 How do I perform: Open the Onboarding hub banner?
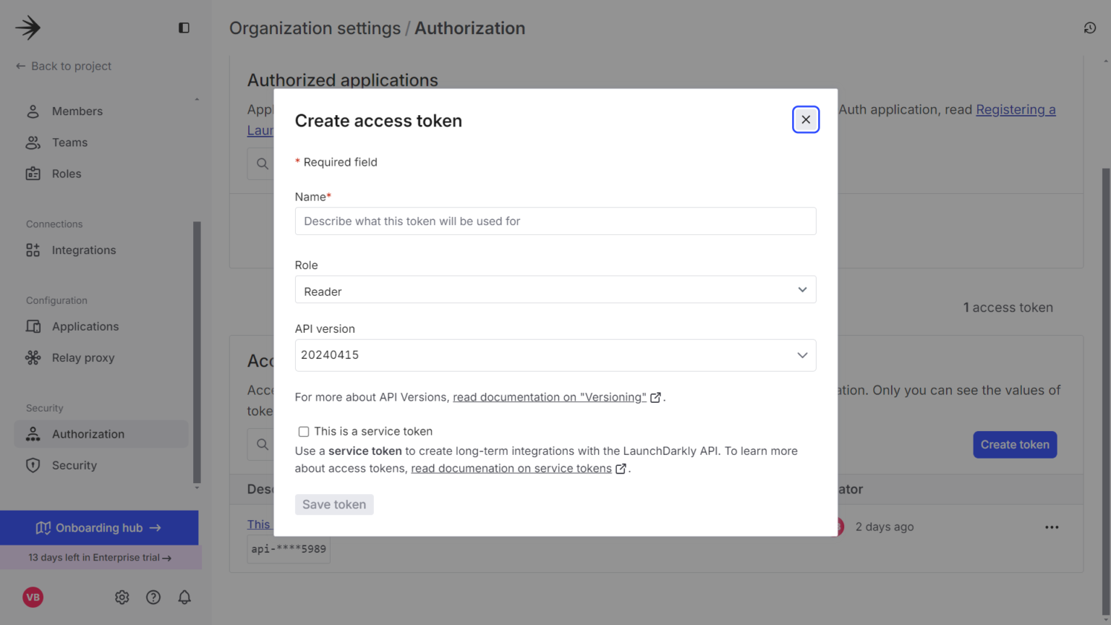point(99,528)
